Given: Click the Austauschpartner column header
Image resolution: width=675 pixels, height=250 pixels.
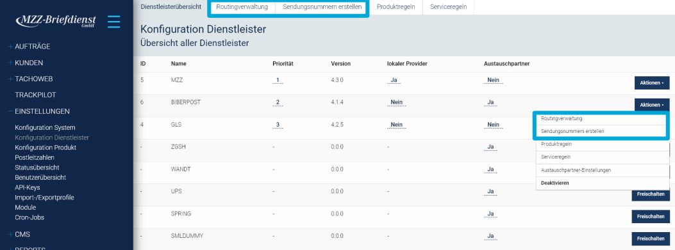Looking at the screenshot, I should (x=506, y=63).
